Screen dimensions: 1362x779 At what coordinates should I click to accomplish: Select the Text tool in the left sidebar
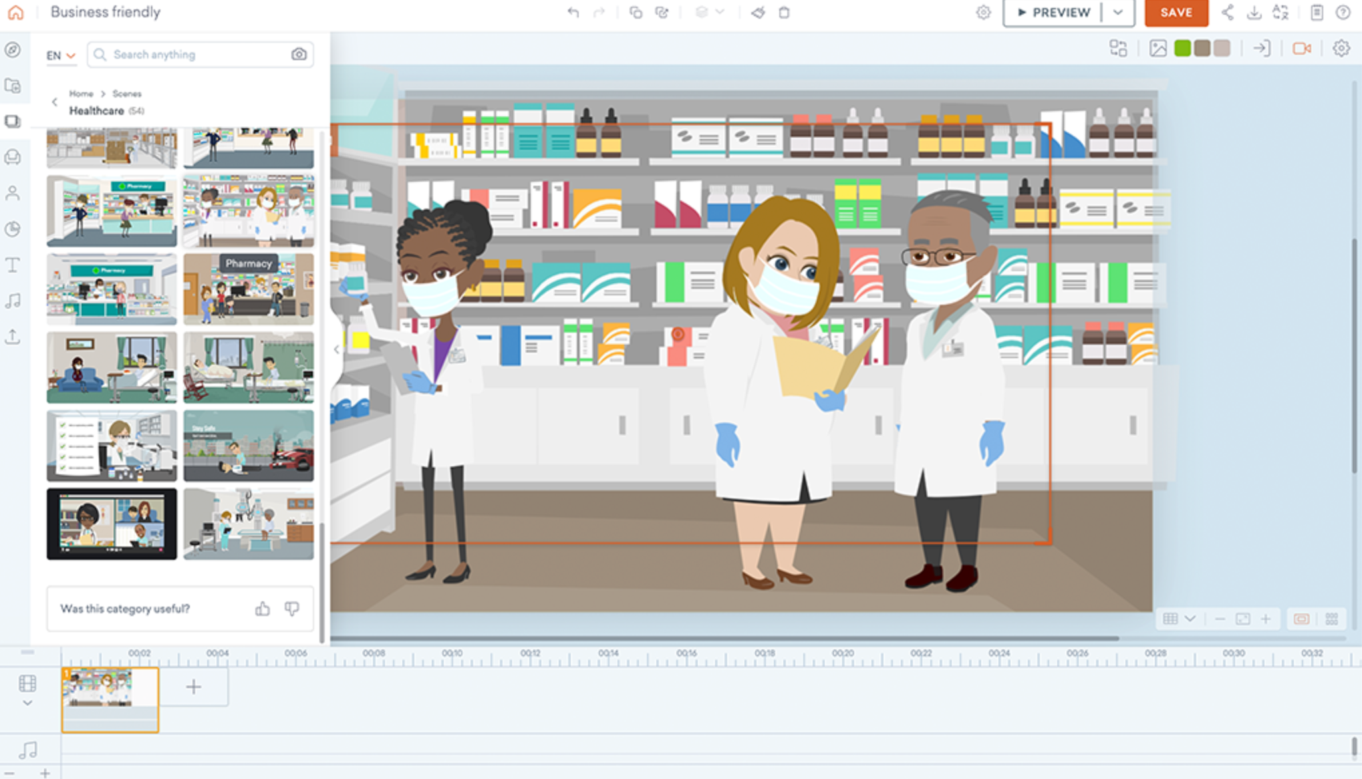click(13, 265)
